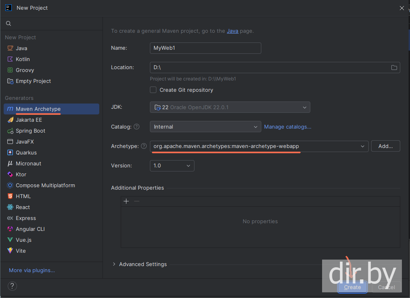
Task: Open the Catalog Internal dropdown
Action: click(x=205, y=127)
